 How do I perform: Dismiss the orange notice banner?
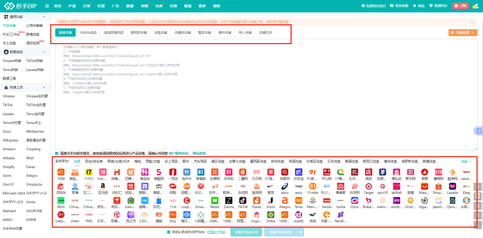(472, 22)
